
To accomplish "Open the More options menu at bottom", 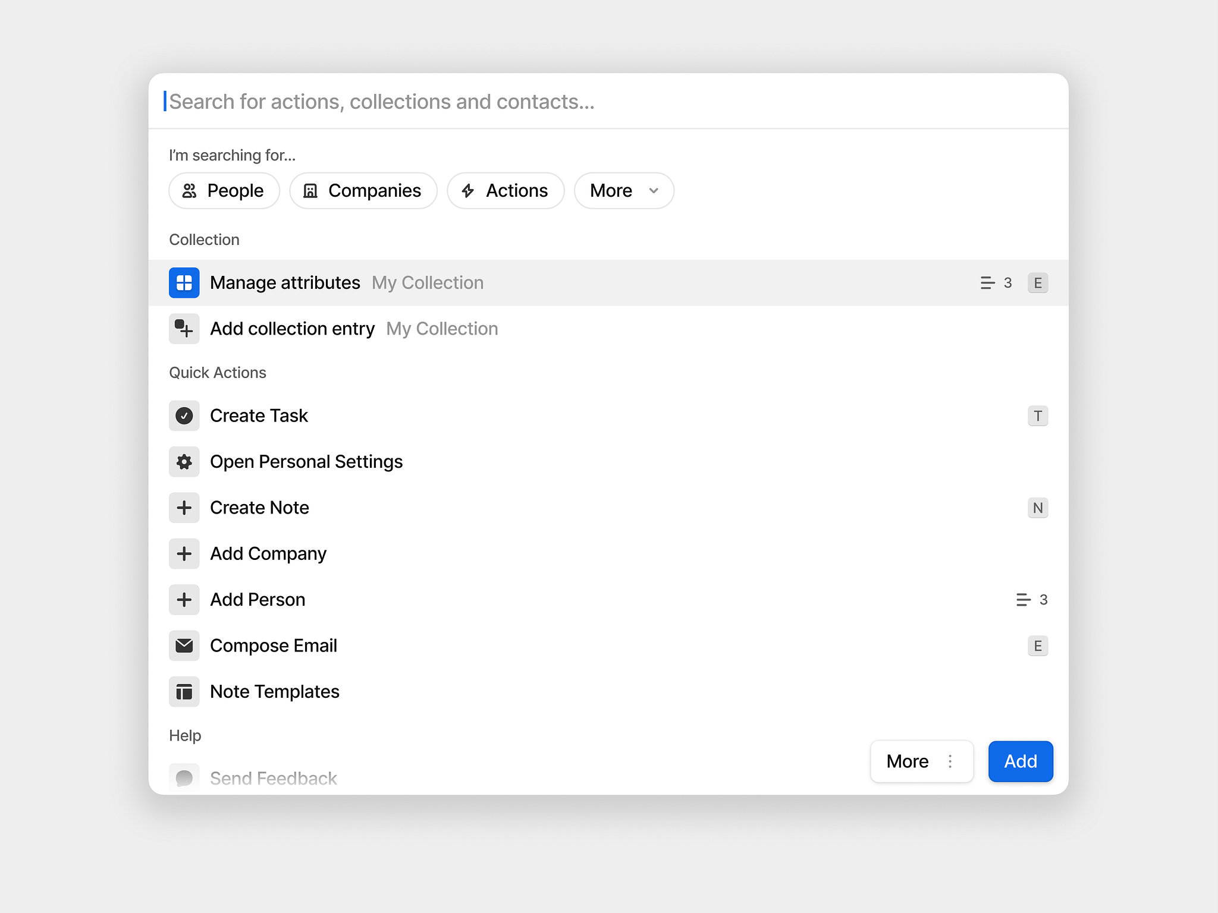I will point(908,761).
